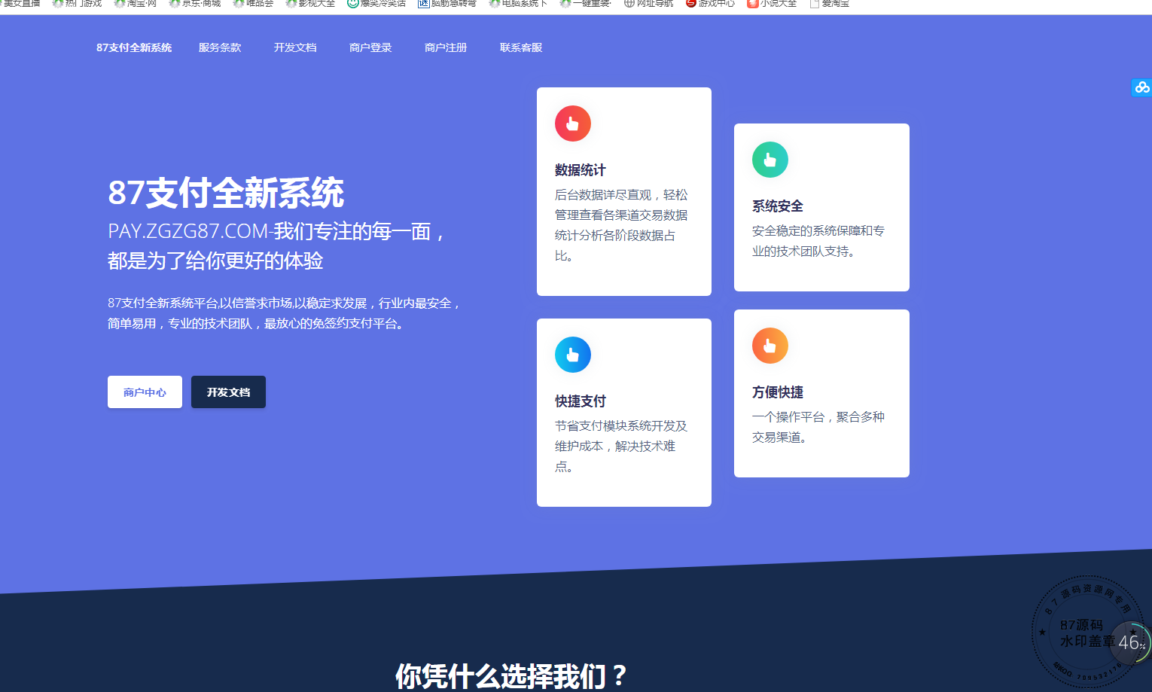Viewport: 1152px width, 692px height.
Task: Click 联系客服 navigation link
Action: pyautogui.click(x=521, y=47)
